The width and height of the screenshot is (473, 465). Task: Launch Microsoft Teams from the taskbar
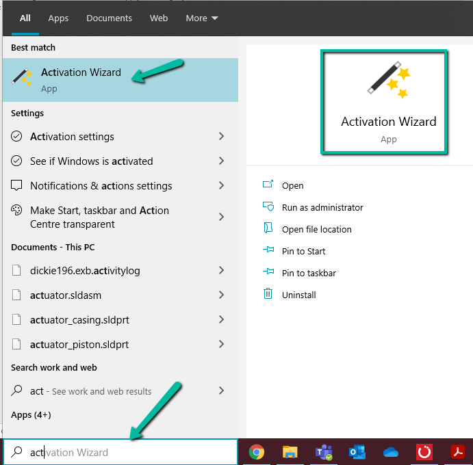(x=324, y=452)
